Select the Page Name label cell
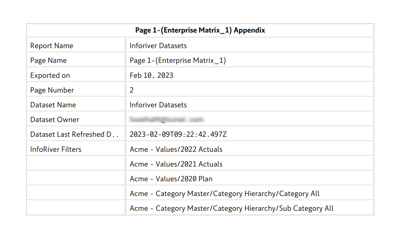 point(48,61)
